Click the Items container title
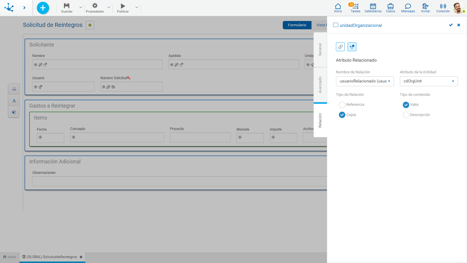 click(41, 118)
